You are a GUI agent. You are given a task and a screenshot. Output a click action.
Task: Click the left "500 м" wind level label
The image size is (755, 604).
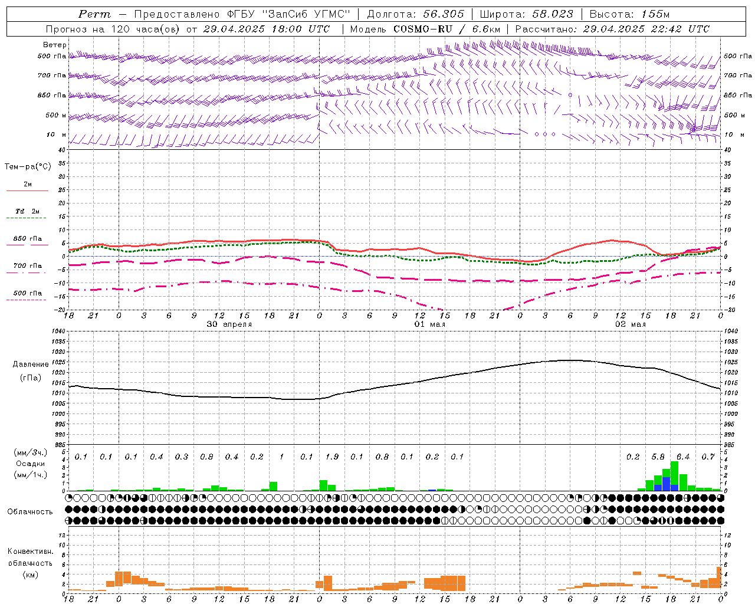pyautogui.click(x=56, y=115)
